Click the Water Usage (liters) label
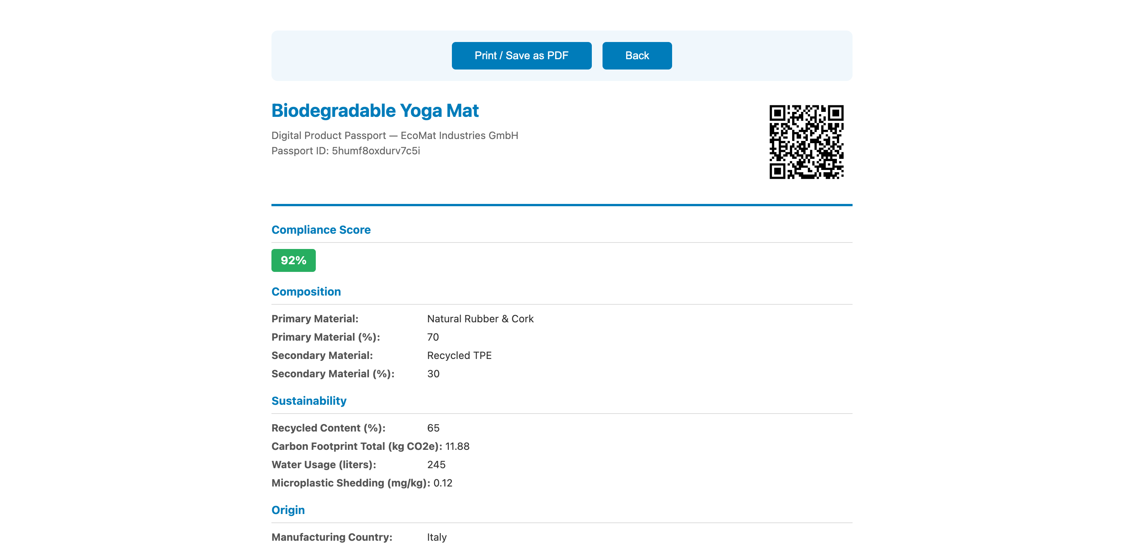 click(323, 464)
